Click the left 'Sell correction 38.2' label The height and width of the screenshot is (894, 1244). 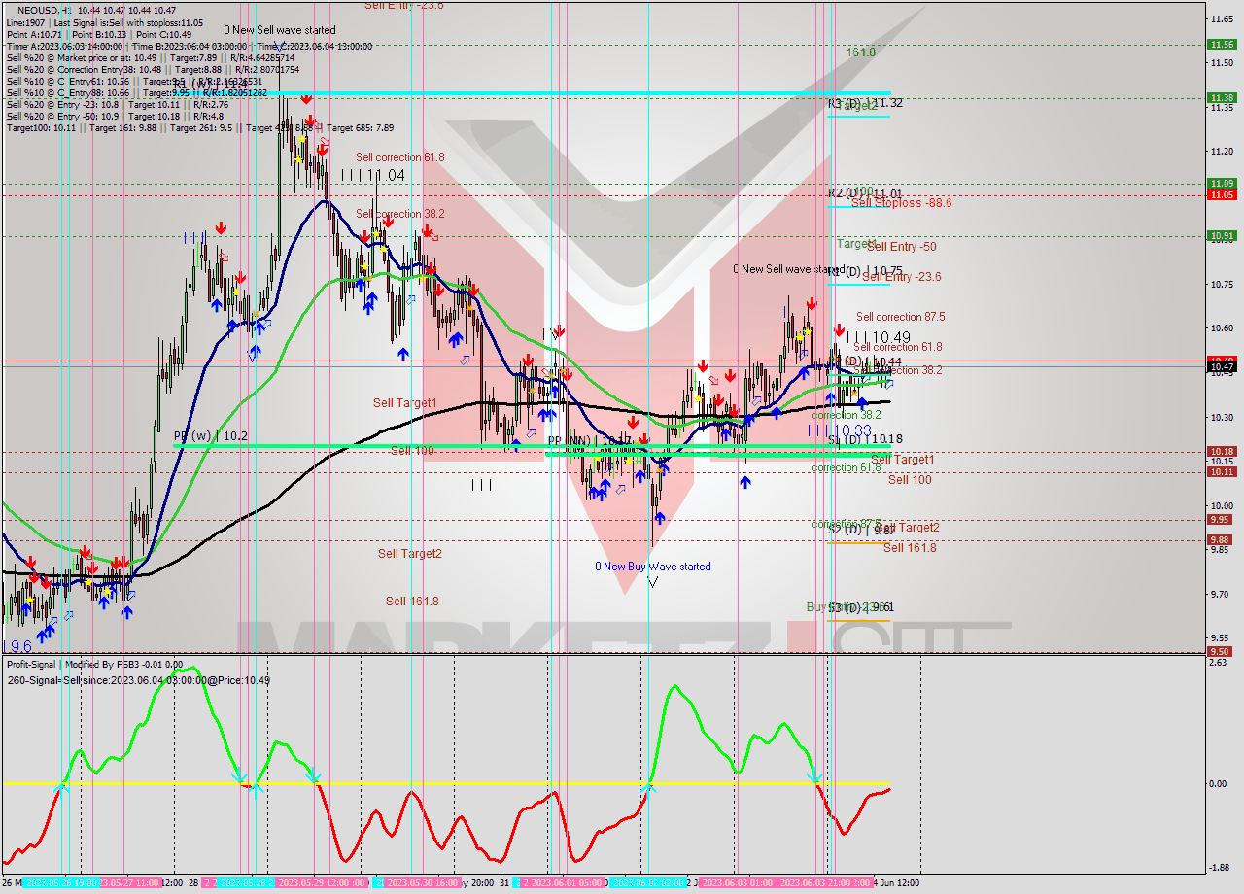pyautogui.click(x=399, y=214)
